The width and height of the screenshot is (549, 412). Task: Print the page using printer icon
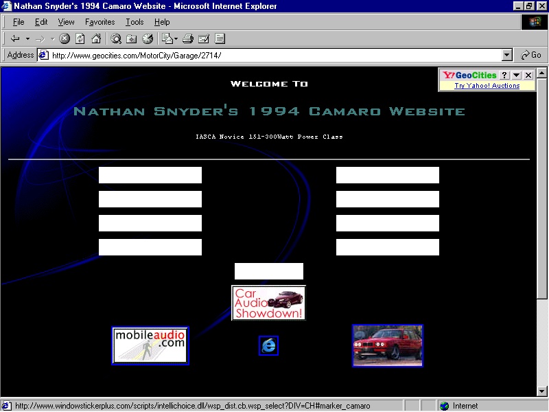point(188,38)
